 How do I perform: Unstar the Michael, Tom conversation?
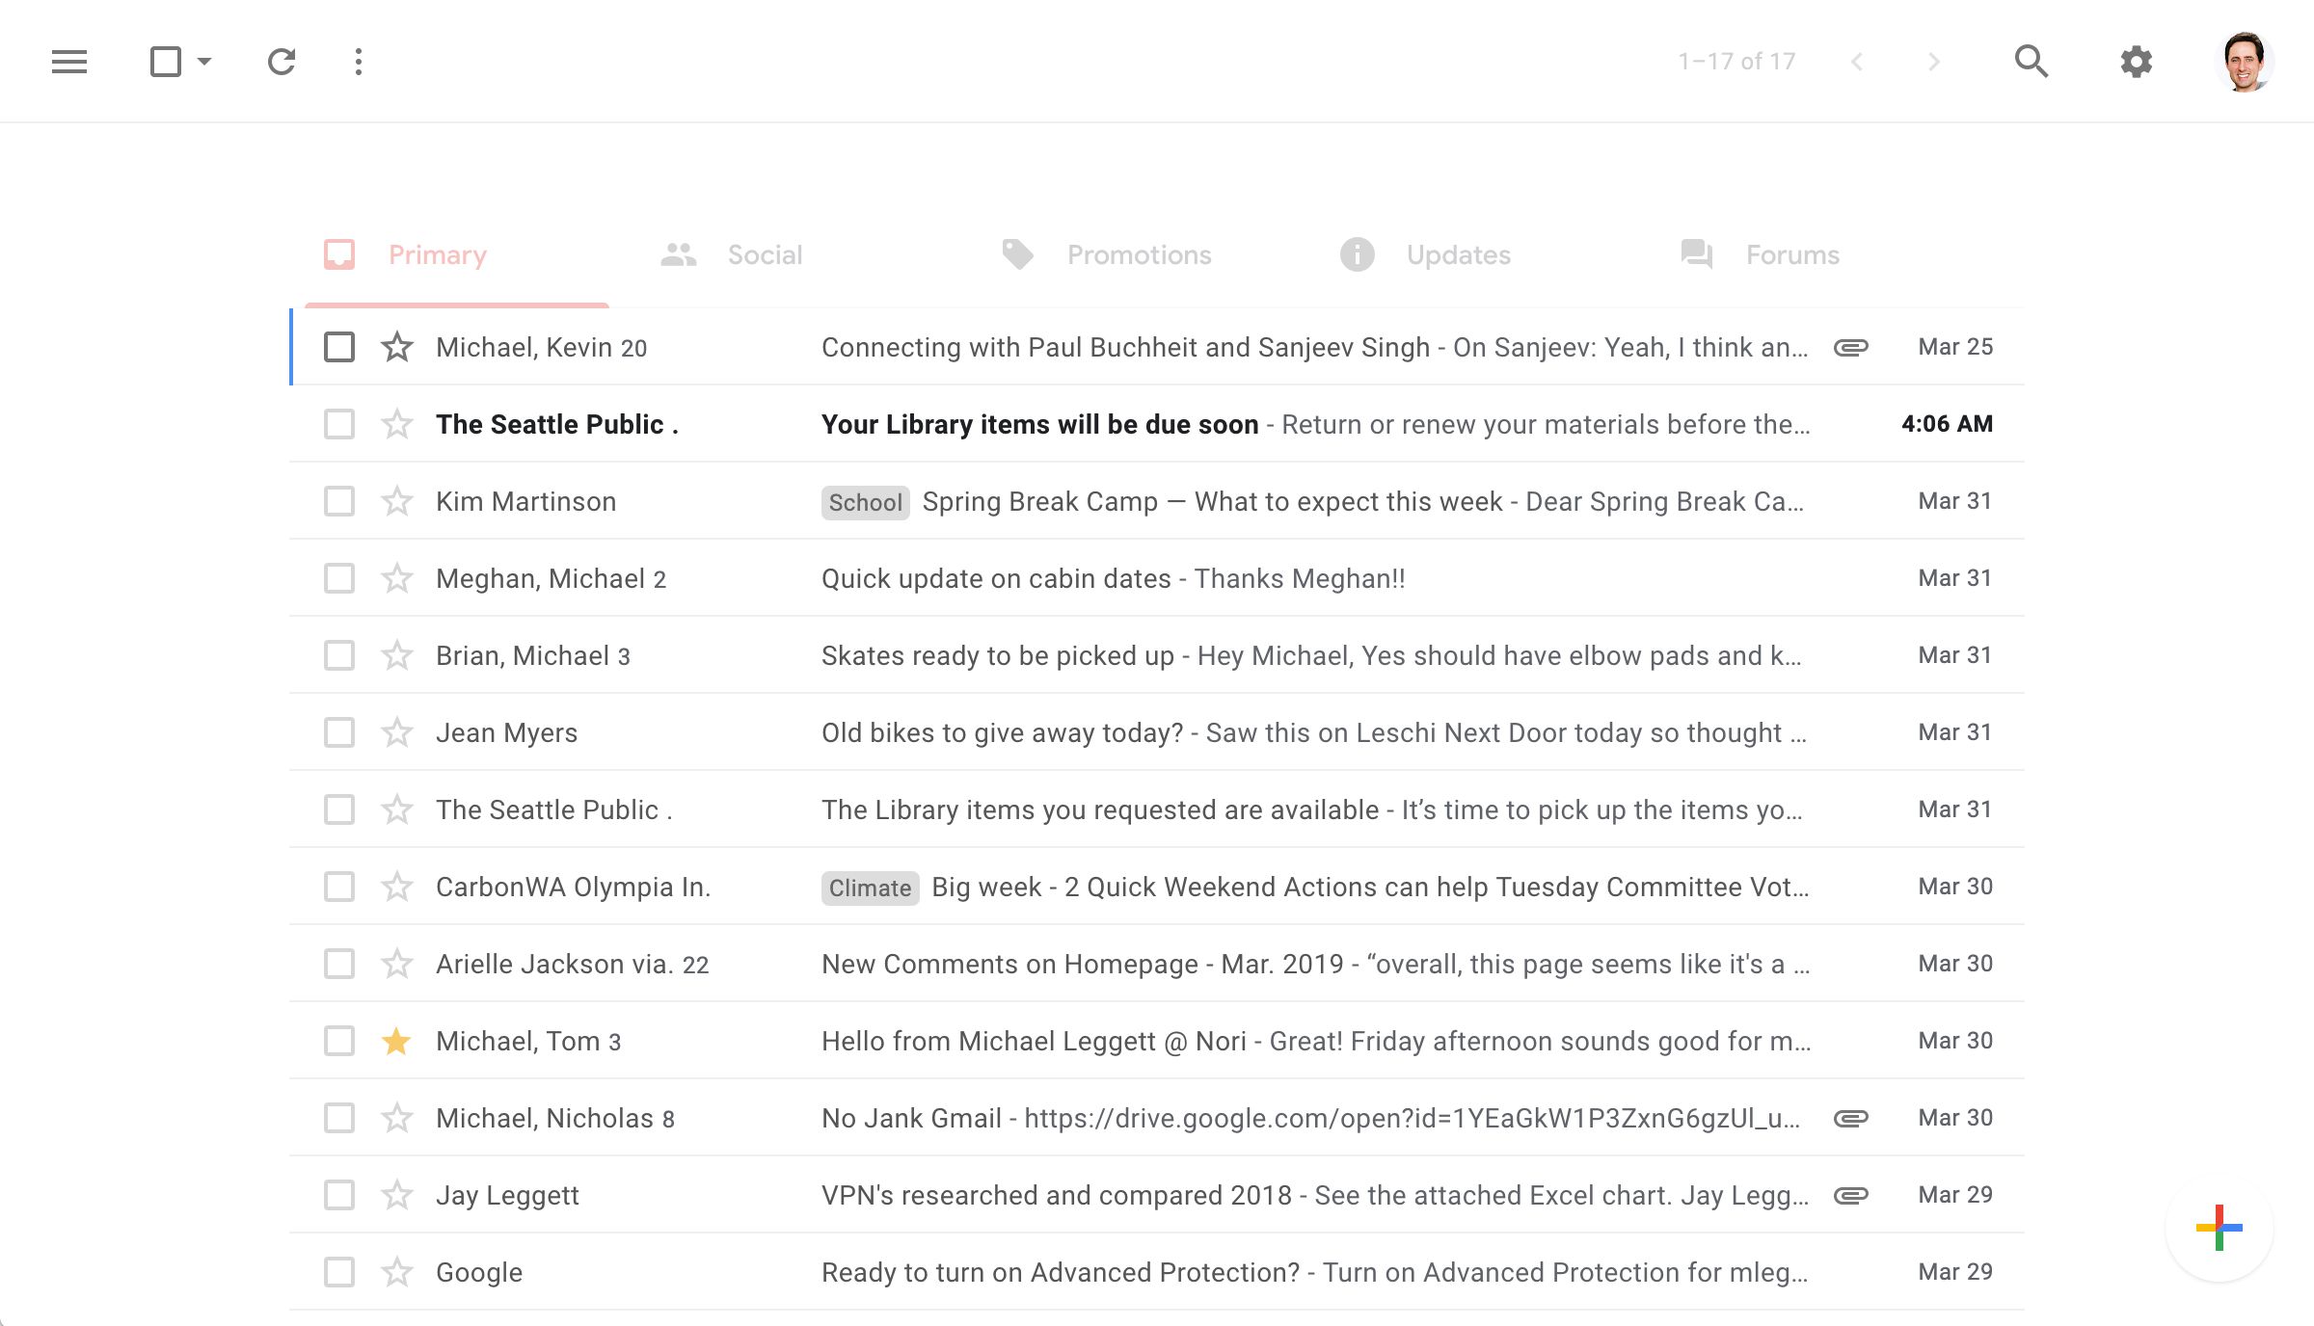396,1041
